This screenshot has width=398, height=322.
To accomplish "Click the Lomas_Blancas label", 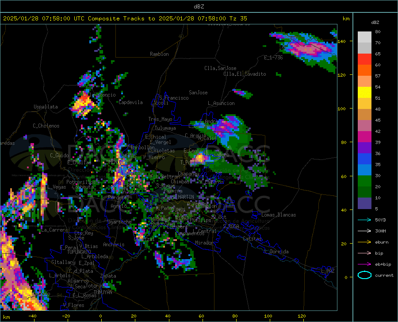I will pos(279,215).
